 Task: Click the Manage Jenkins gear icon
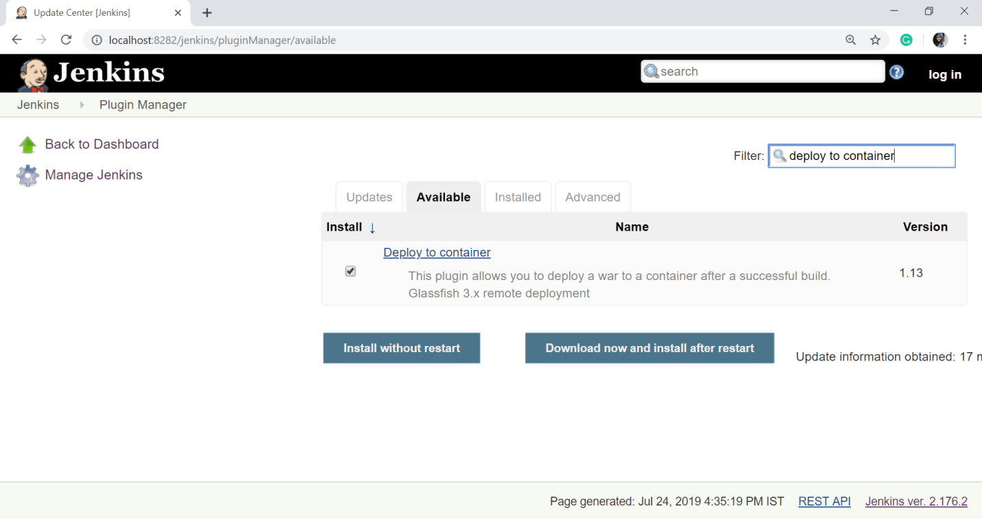(27, 176)
